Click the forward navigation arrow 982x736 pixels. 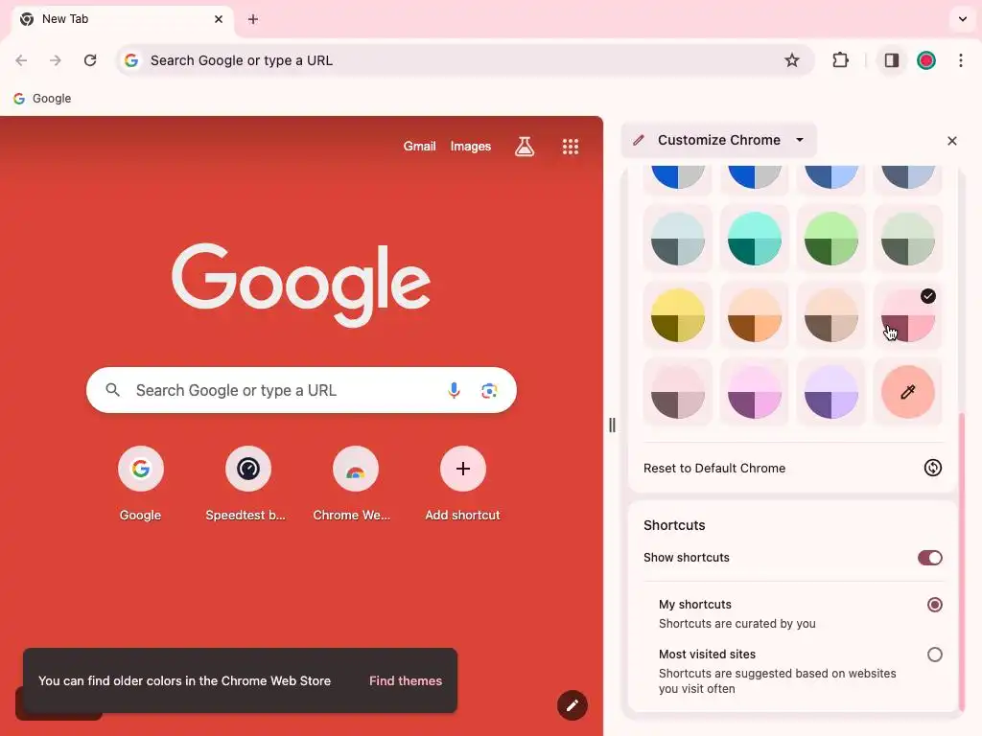[x=56, y=60]
